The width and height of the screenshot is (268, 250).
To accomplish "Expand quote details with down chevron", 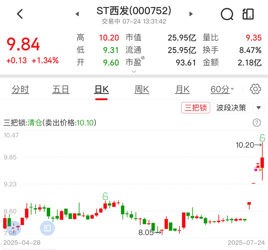I will click(134, 71).
